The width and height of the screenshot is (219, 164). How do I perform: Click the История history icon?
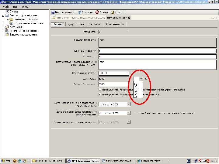click(x=113, y=12)
